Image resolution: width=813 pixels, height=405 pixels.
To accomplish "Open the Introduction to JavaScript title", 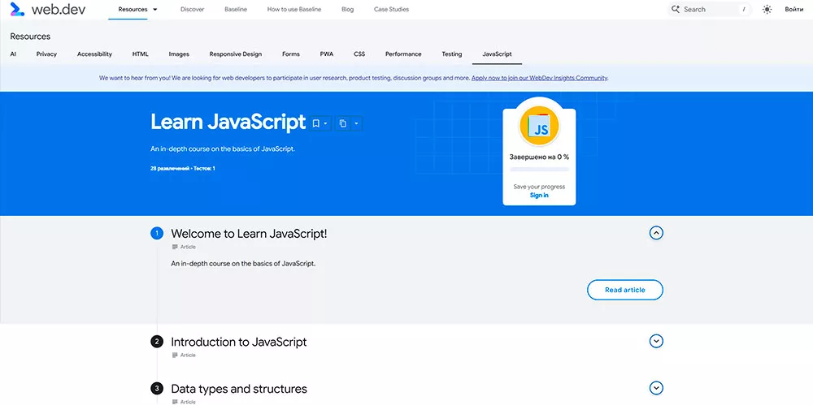I will click(x=238, y=342).
